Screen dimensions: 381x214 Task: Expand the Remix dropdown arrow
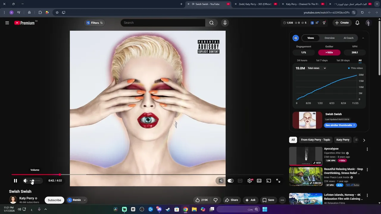[85, 200]
